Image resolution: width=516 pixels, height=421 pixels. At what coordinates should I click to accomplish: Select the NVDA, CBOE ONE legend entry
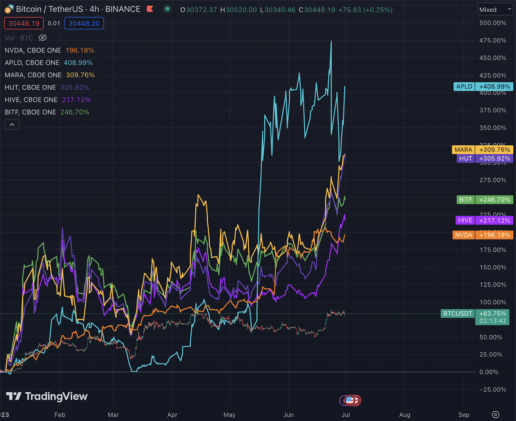click(x=49, y=50)
